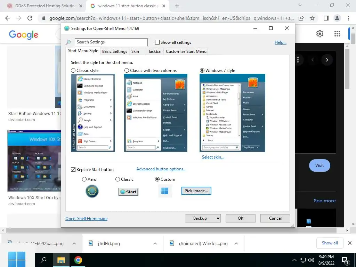Click Visit button in image preview
The height and width of the screenshot is (267, 356).
tap(319, 165)
